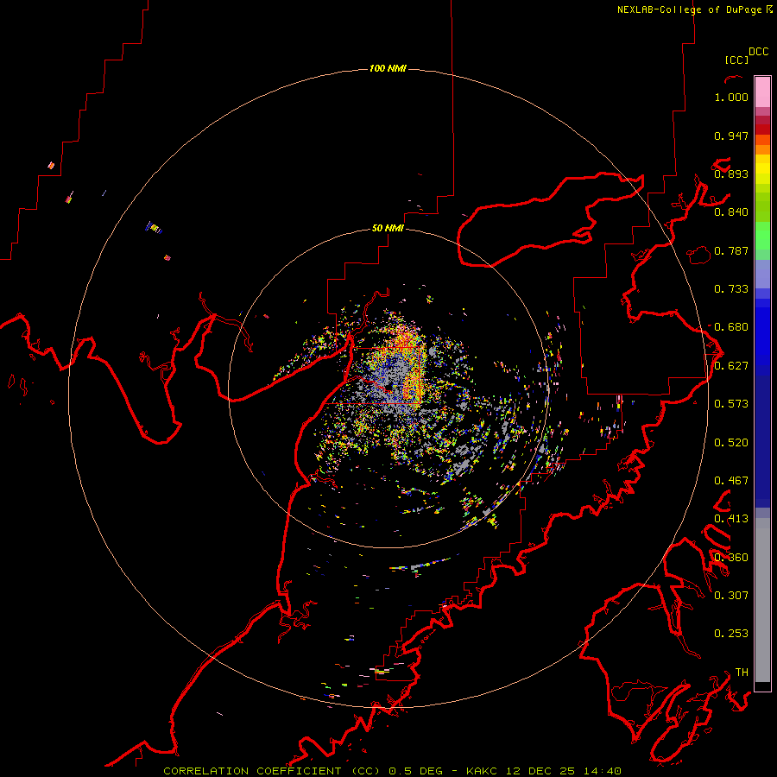
Task: Click the 0.5 DEG elevation text in the caption
Action: click(x=415, y=771)
